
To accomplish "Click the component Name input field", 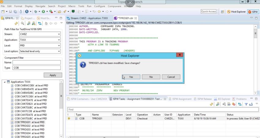I will [37, 62].
